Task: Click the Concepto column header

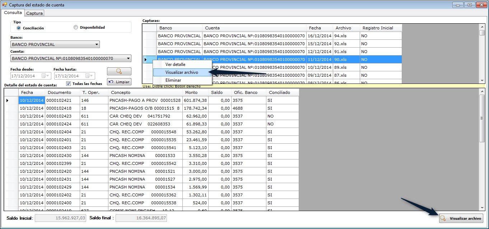Action: click(x=146, y=92)
